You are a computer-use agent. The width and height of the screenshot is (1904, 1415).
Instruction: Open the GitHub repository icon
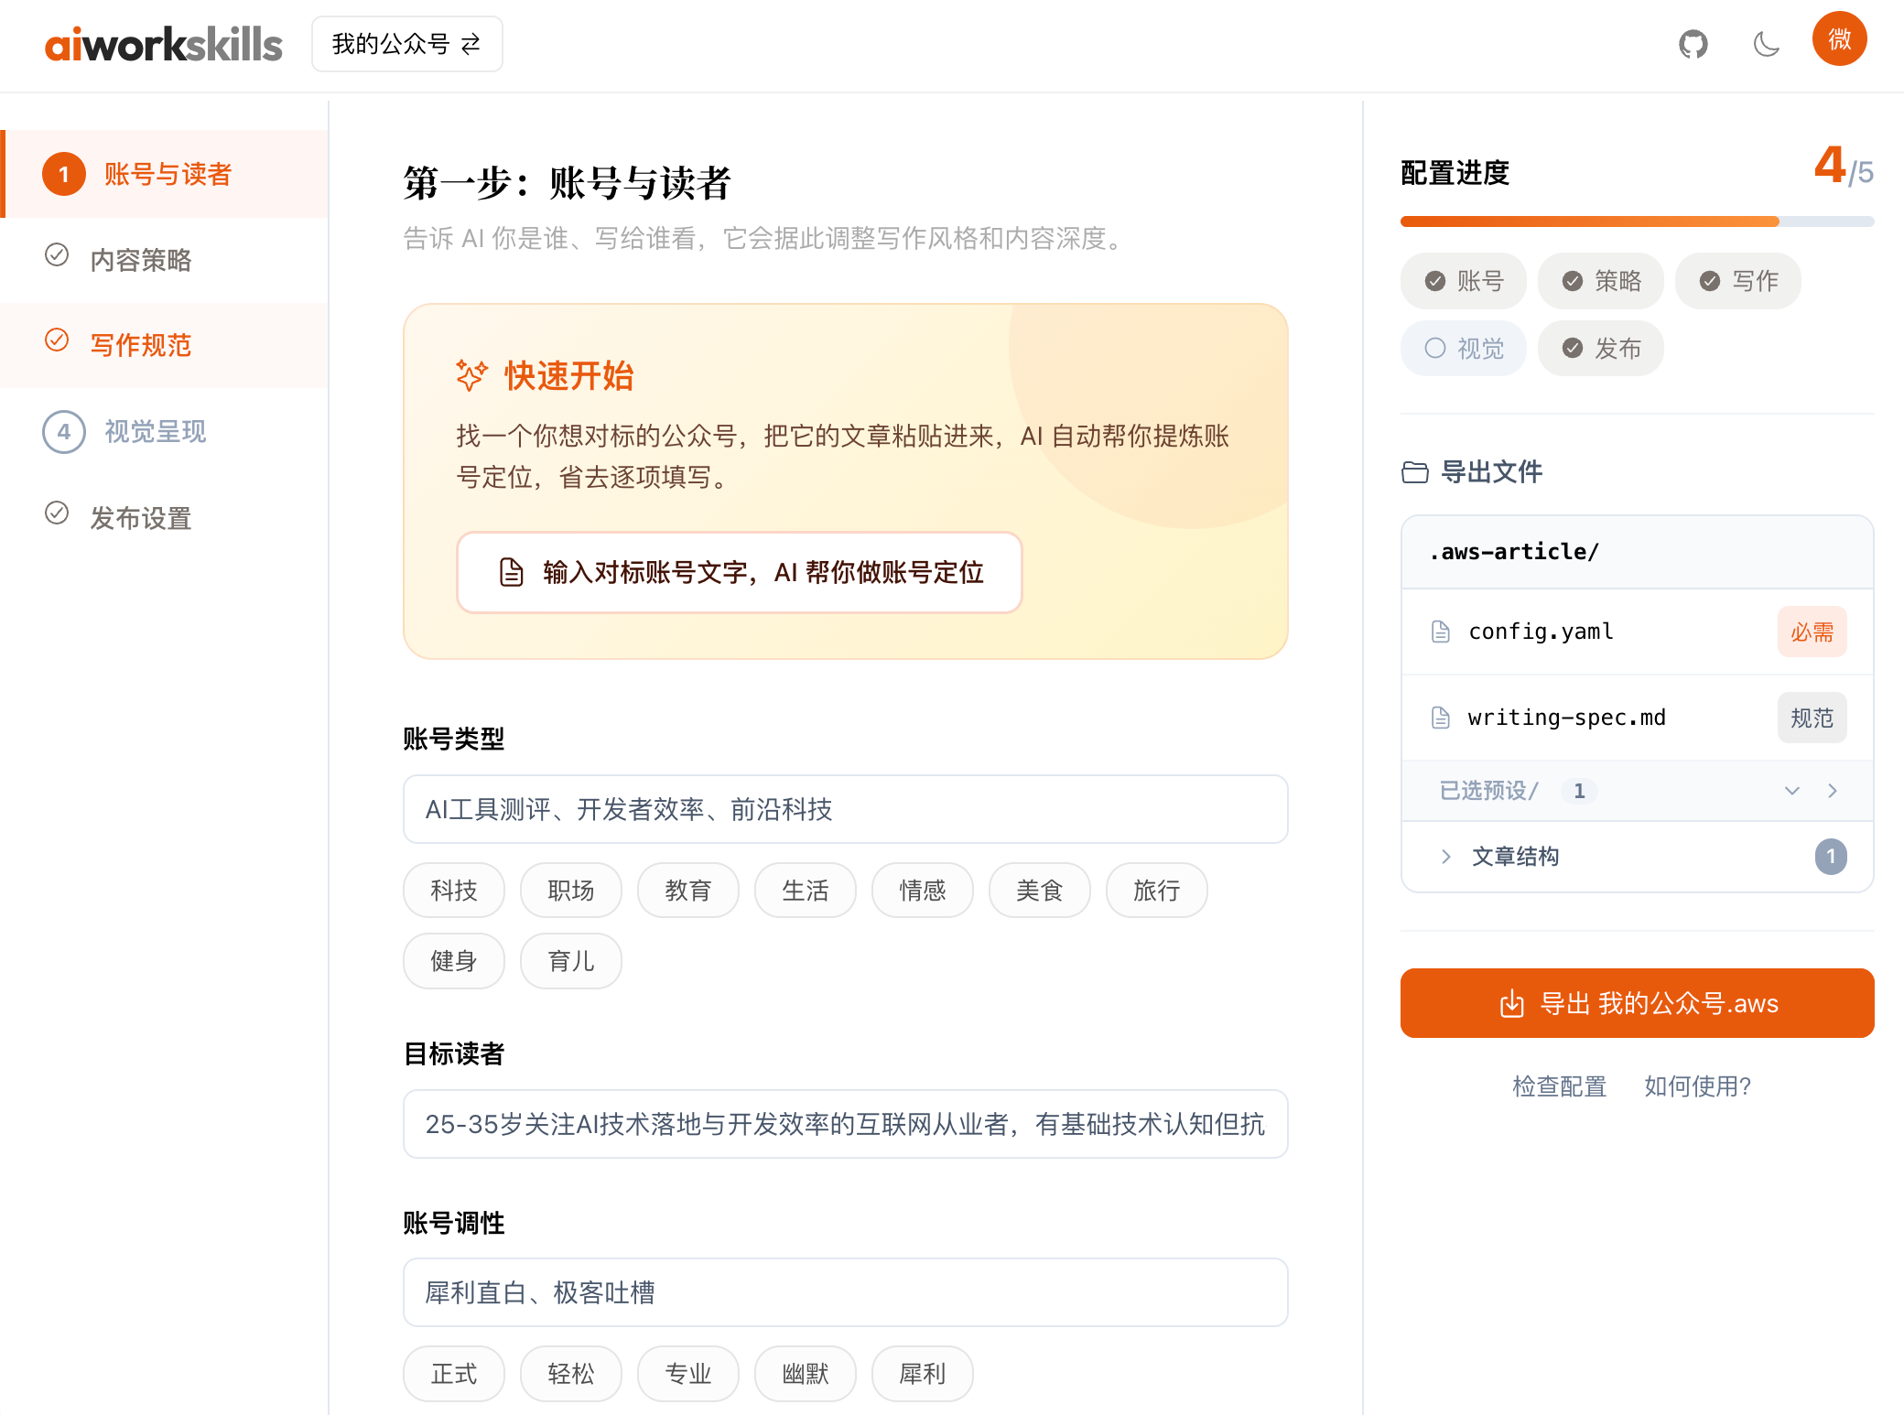[1693, 44]
